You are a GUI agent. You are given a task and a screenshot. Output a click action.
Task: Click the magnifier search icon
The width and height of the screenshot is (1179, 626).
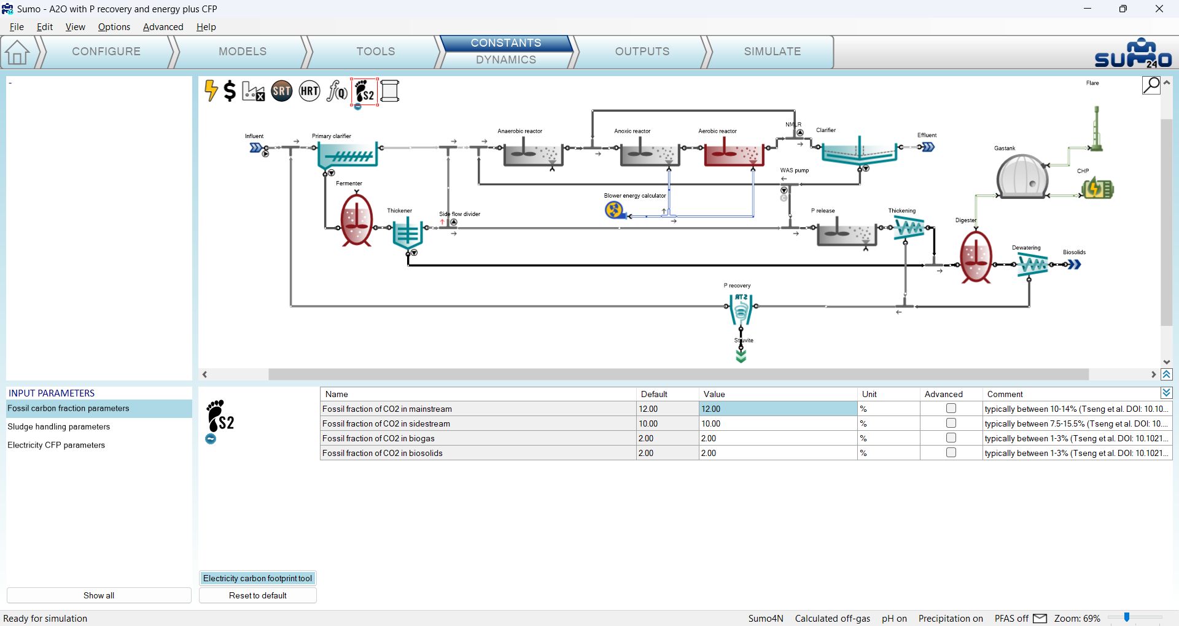click(x=1151, y=85)
